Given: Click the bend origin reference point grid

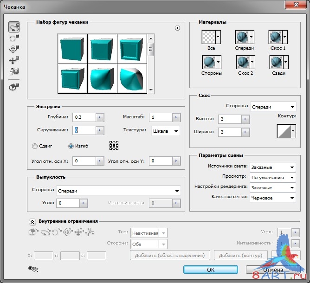Looking at the screenshot, I should pyautogui.click(x=114, y=146).
